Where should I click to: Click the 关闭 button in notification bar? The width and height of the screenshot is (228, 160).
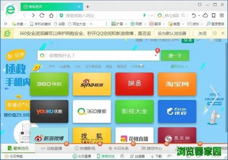click(202, 33)
